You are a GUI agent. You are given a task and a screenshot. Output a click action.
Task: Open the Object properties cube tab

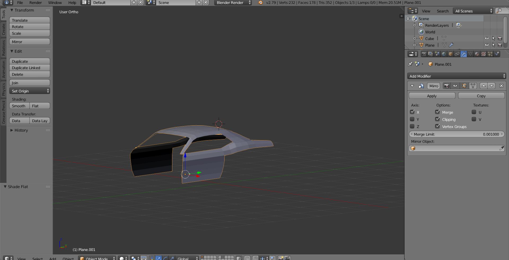click(450, 54)
